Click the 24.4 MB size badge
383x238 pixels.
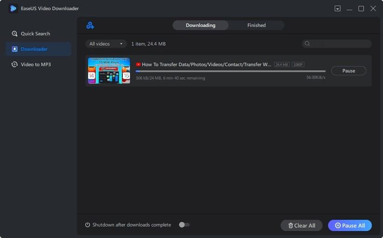(x=282, y=65)
